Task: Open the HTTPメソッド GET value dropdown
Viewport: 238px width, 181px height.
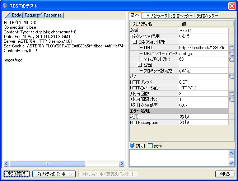Action: point(203,82)
